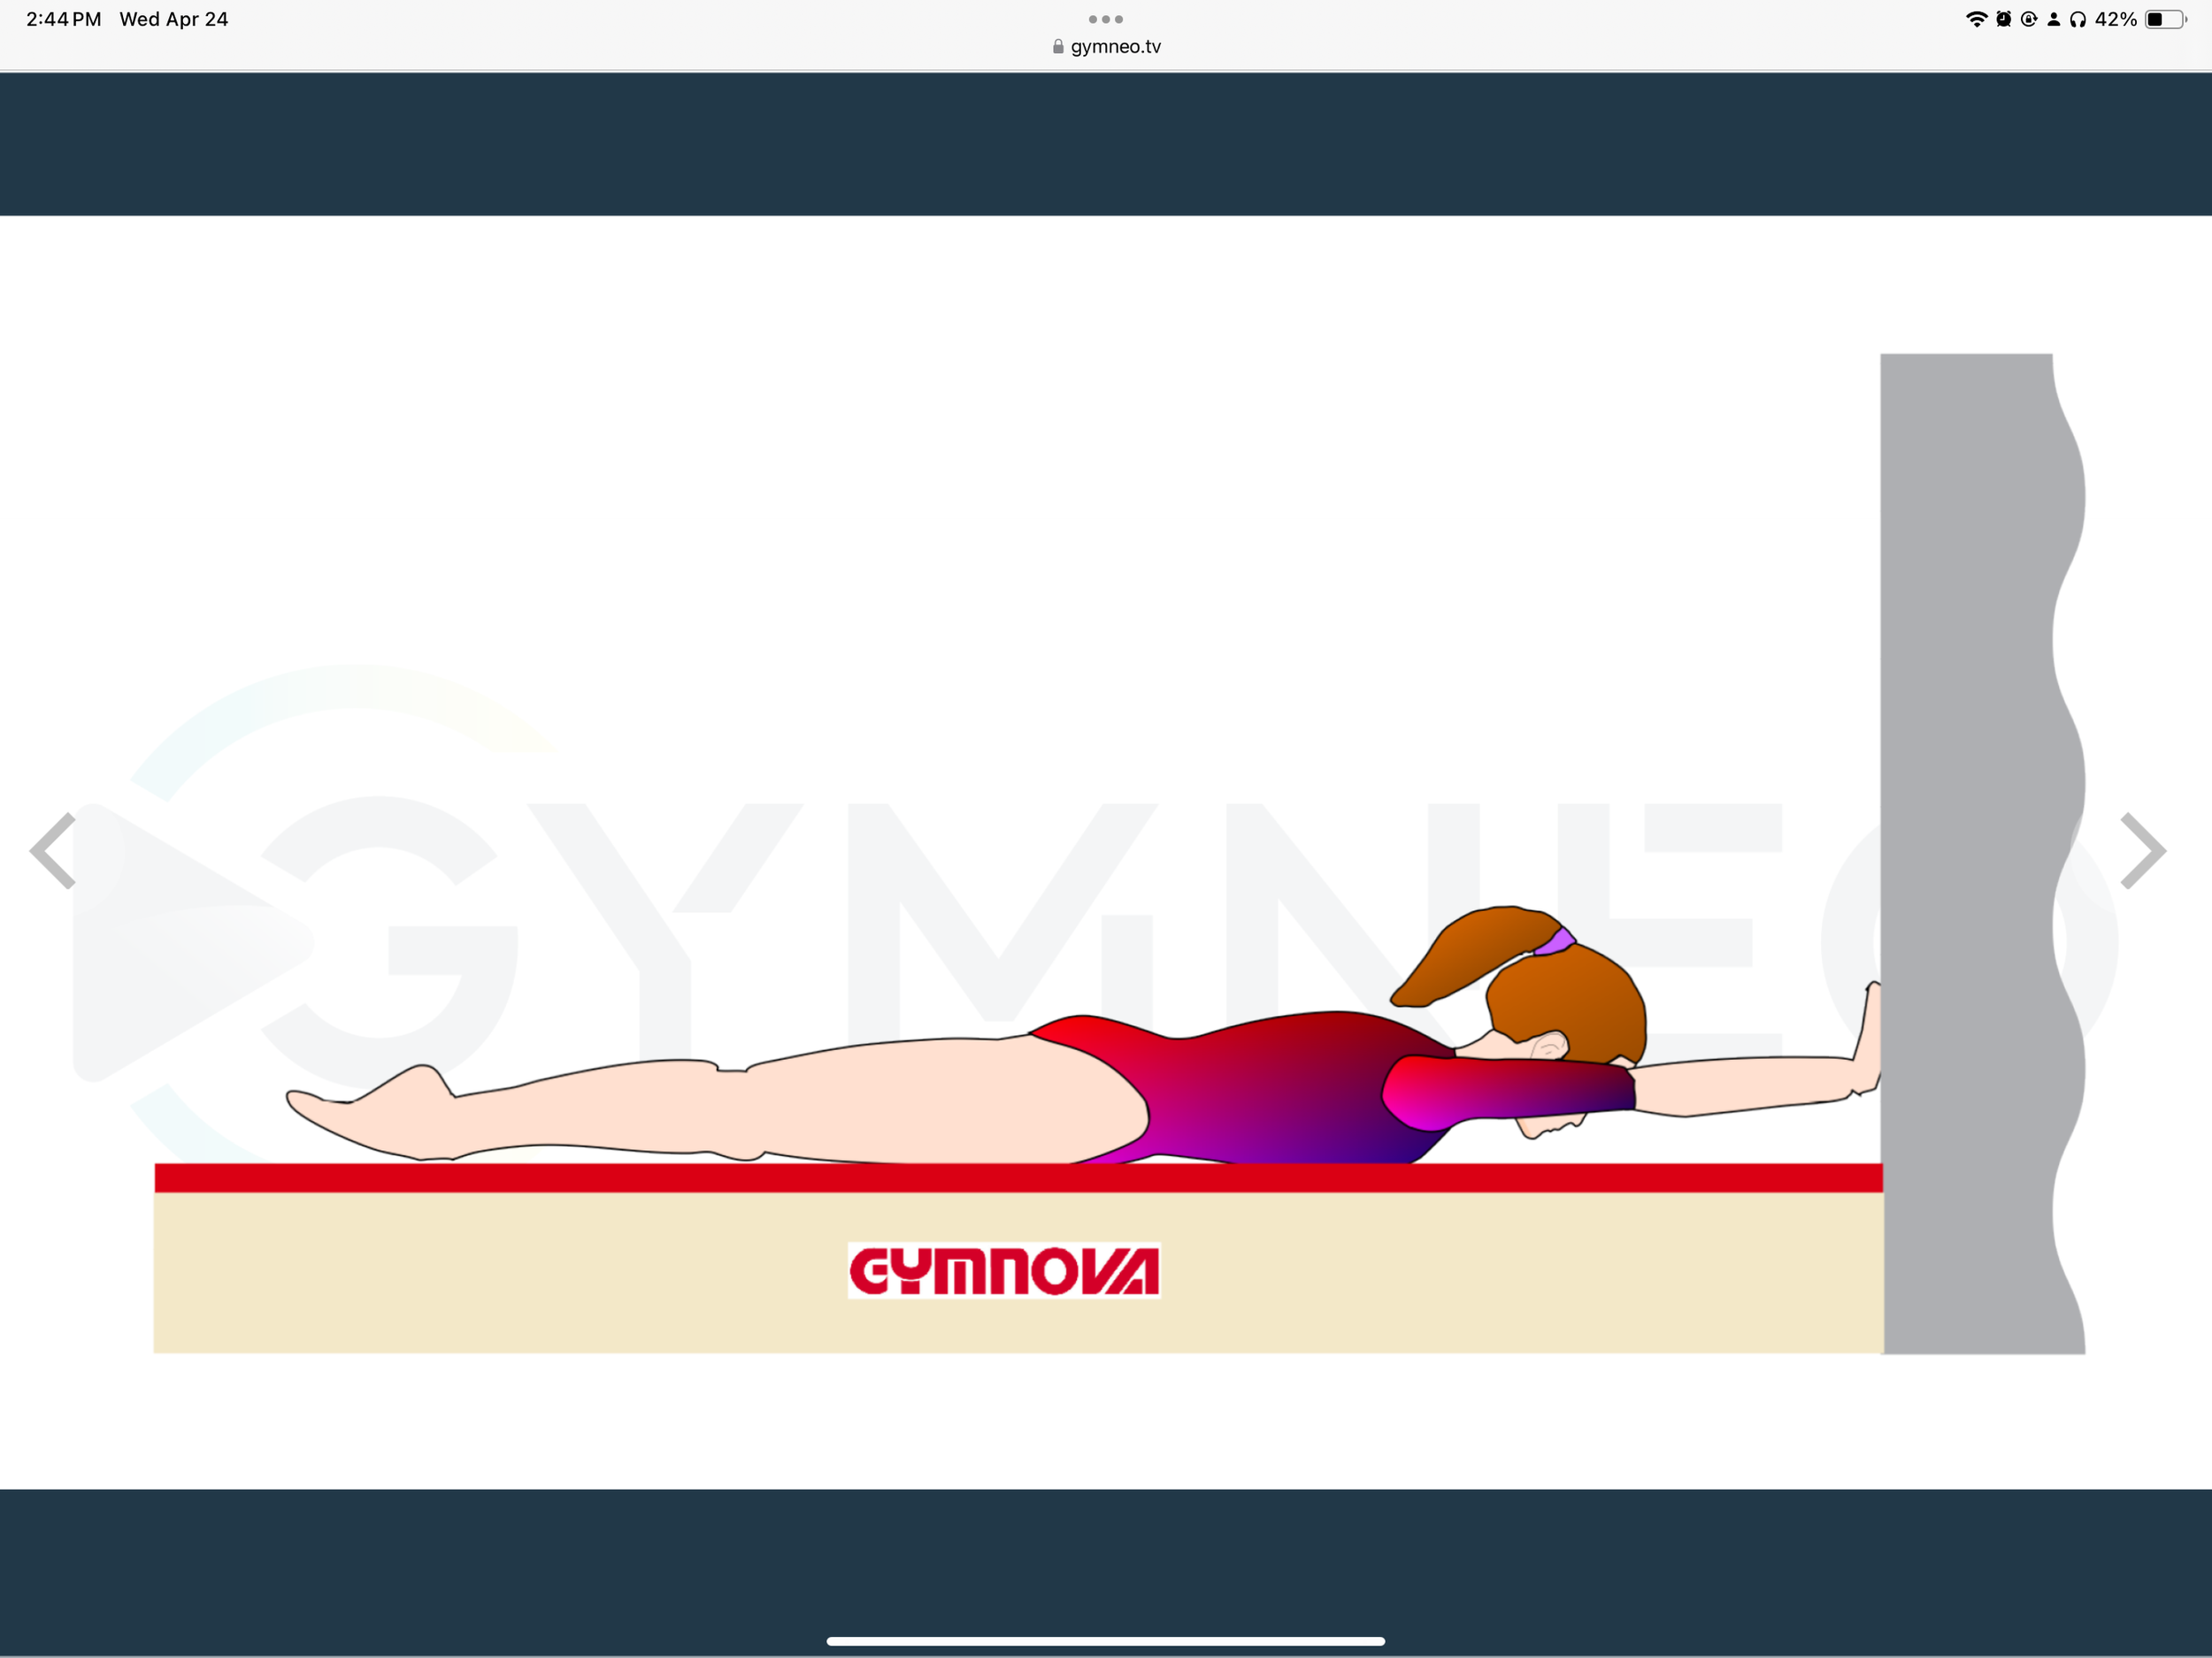2212x1658 pixels.
Task: Tap the Wed Apr 24 date
Action: tap(174, 19)
